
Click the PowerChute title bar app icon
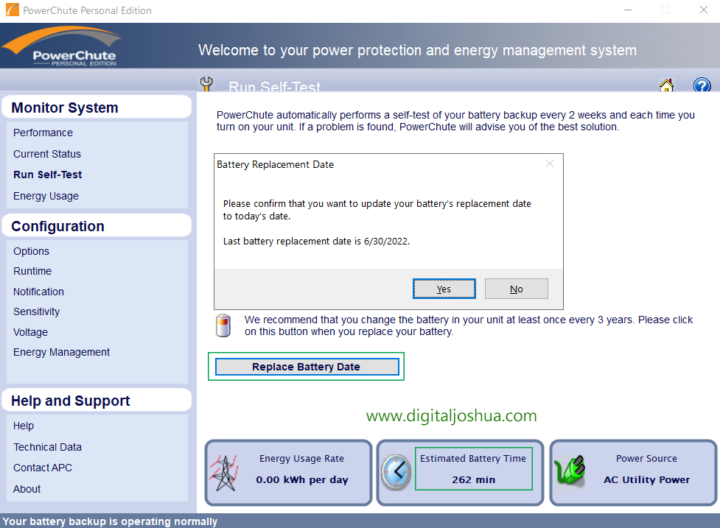[13, 10]
